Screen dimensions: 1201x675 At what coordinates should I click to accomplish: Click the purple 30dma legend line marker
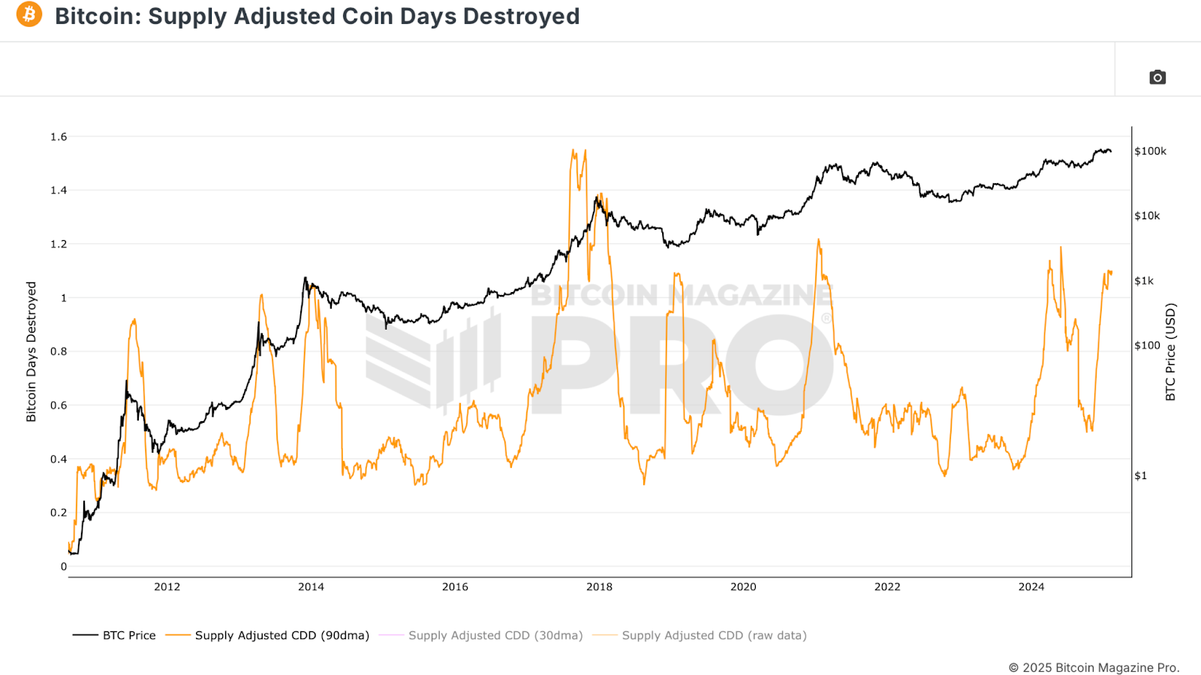click(393, 635)
